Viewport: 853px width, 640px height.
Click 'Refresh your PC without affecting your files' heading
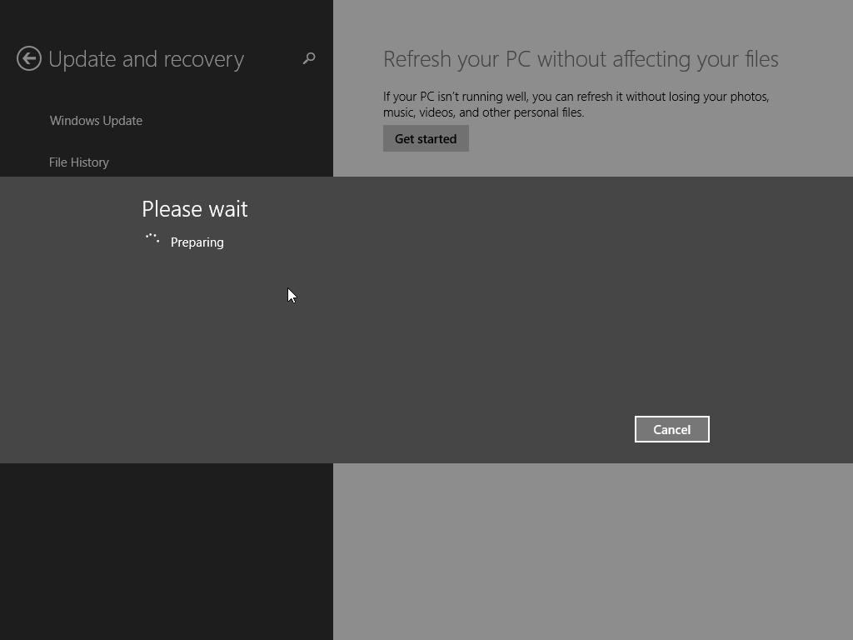click(x=581, y=59)
